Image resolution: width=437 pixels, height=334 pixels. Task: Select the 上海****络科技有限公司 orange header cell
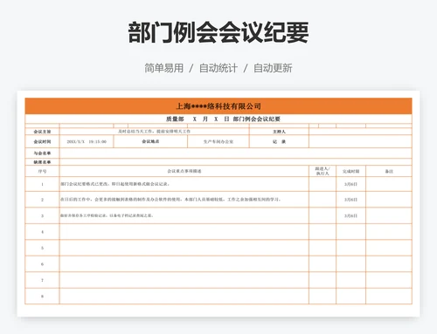click(218, 106)
